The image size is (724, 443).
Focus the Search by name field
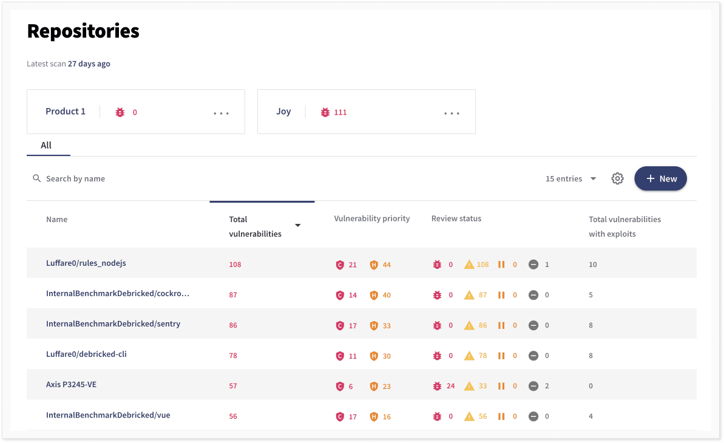coord(75,178)
